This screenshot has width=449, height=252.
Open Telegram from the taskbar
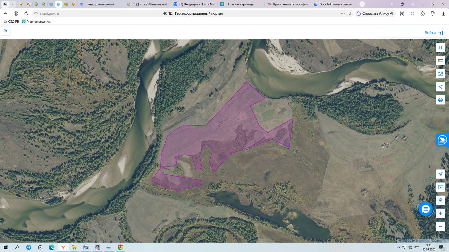(x=29, y=247)
